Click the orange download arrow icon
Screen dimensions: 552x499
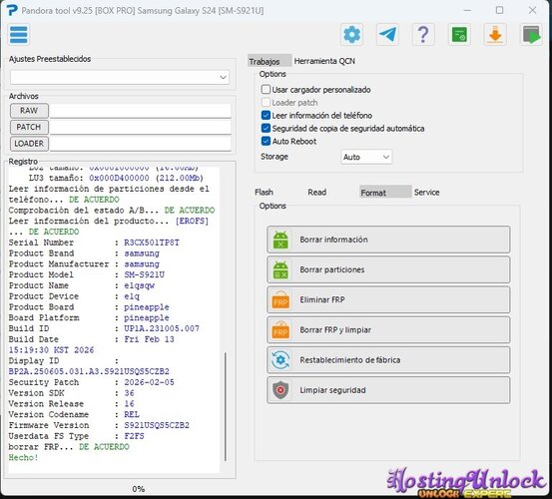(x=495, y=35)
